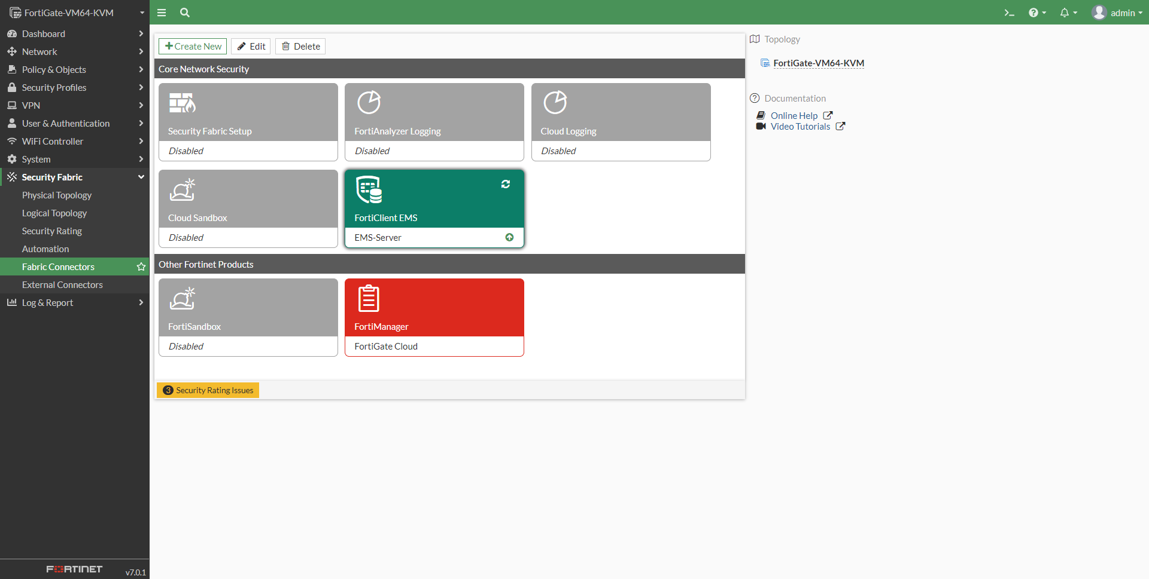Click the Create New button

point(193,47)
